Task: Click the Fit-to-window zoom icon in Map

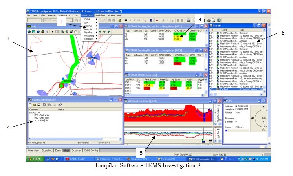Action: [71, 32]
